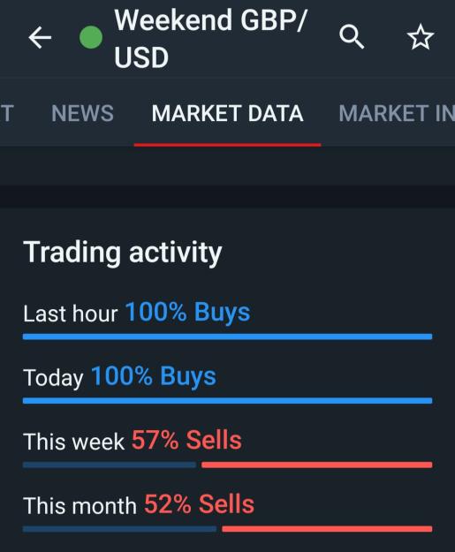Tap the Trading activity heading
This screenshot has width=455, height=552.
123,253
